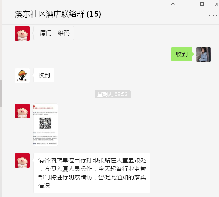This screenshot has width=219, height=197.
Task: Click the 星期天 08:53 timestamp label
Action: [x=113, y=94]
